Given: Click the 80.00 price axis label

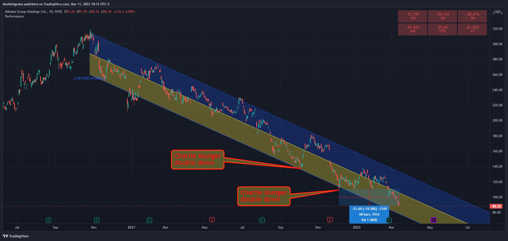Looking at the screenshot, I should point(496,212).
